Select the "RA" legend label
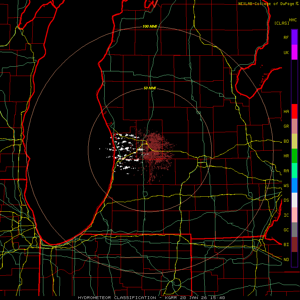 click(x=286, y=171)
